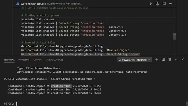188x106 pixels.
Task: Click the Run Selection icon
Action: coord(157,4)
